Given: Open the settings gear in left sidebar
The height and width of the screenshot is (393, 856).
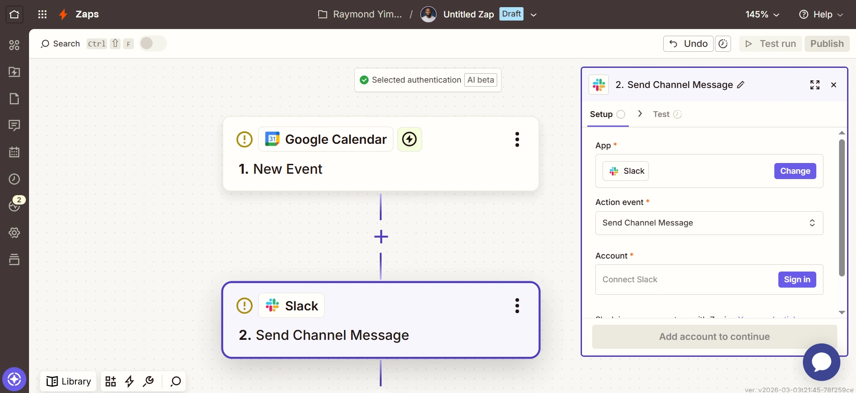Looking at the screenshot, I should 14,233.
